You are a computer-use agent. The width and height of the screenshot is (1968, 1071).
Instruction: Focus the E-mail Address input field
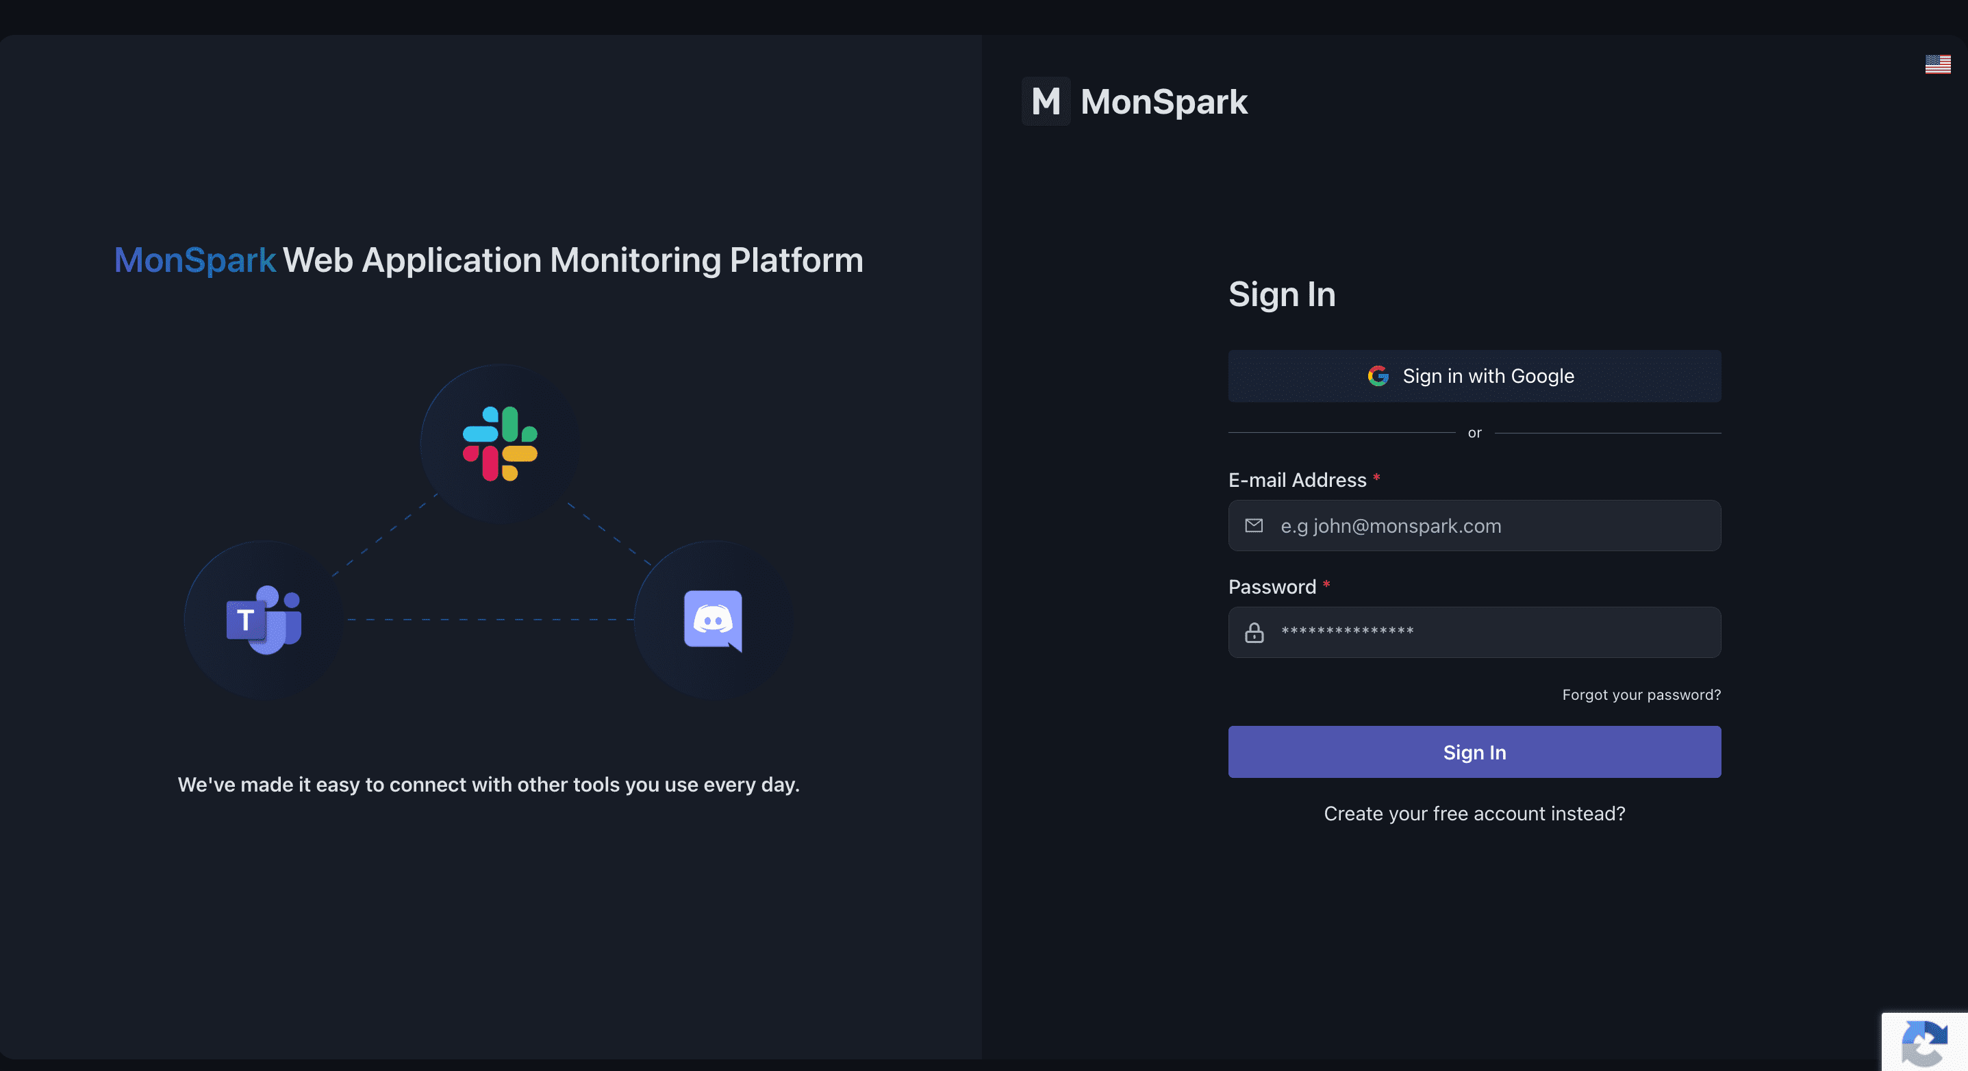[1490, 525]
